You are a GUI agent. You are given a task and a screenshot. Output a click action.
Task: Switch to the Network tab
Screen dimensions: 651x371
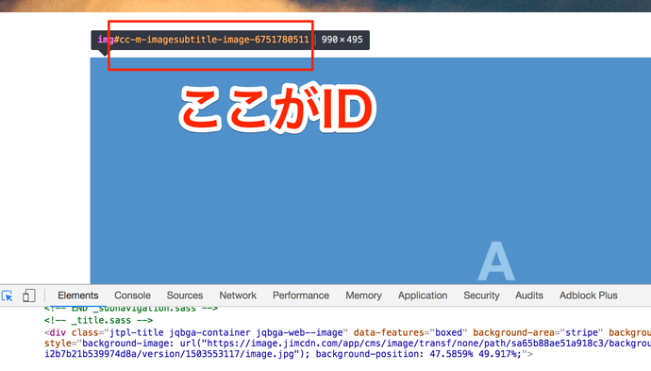coord(238,295)
